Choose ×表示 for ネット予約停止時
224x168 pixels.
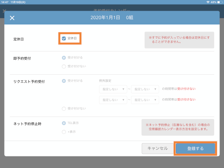pyautogui.click(x=64, y=132)
